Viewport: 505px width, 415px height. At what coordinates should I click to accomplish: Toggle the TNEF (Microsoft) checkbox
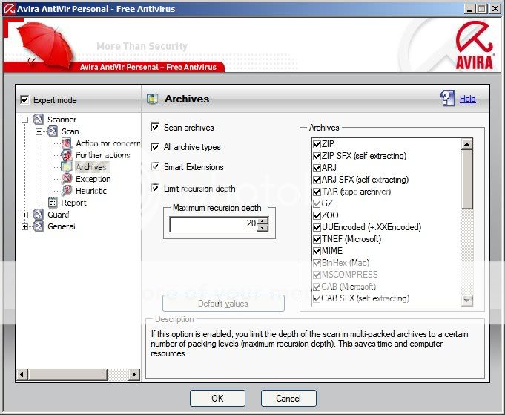tap(317, 239)
